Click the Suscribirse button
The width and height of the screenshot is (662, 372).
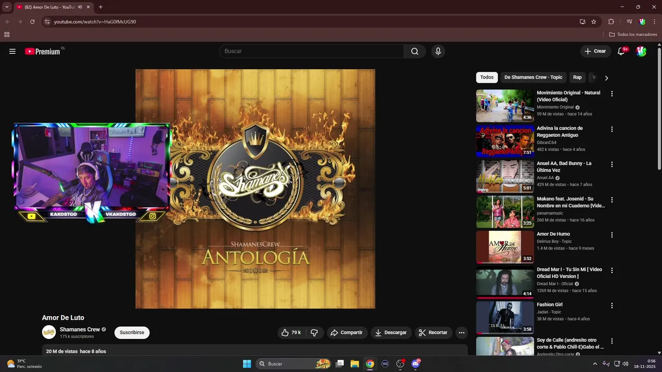click(x=132, y=333)
